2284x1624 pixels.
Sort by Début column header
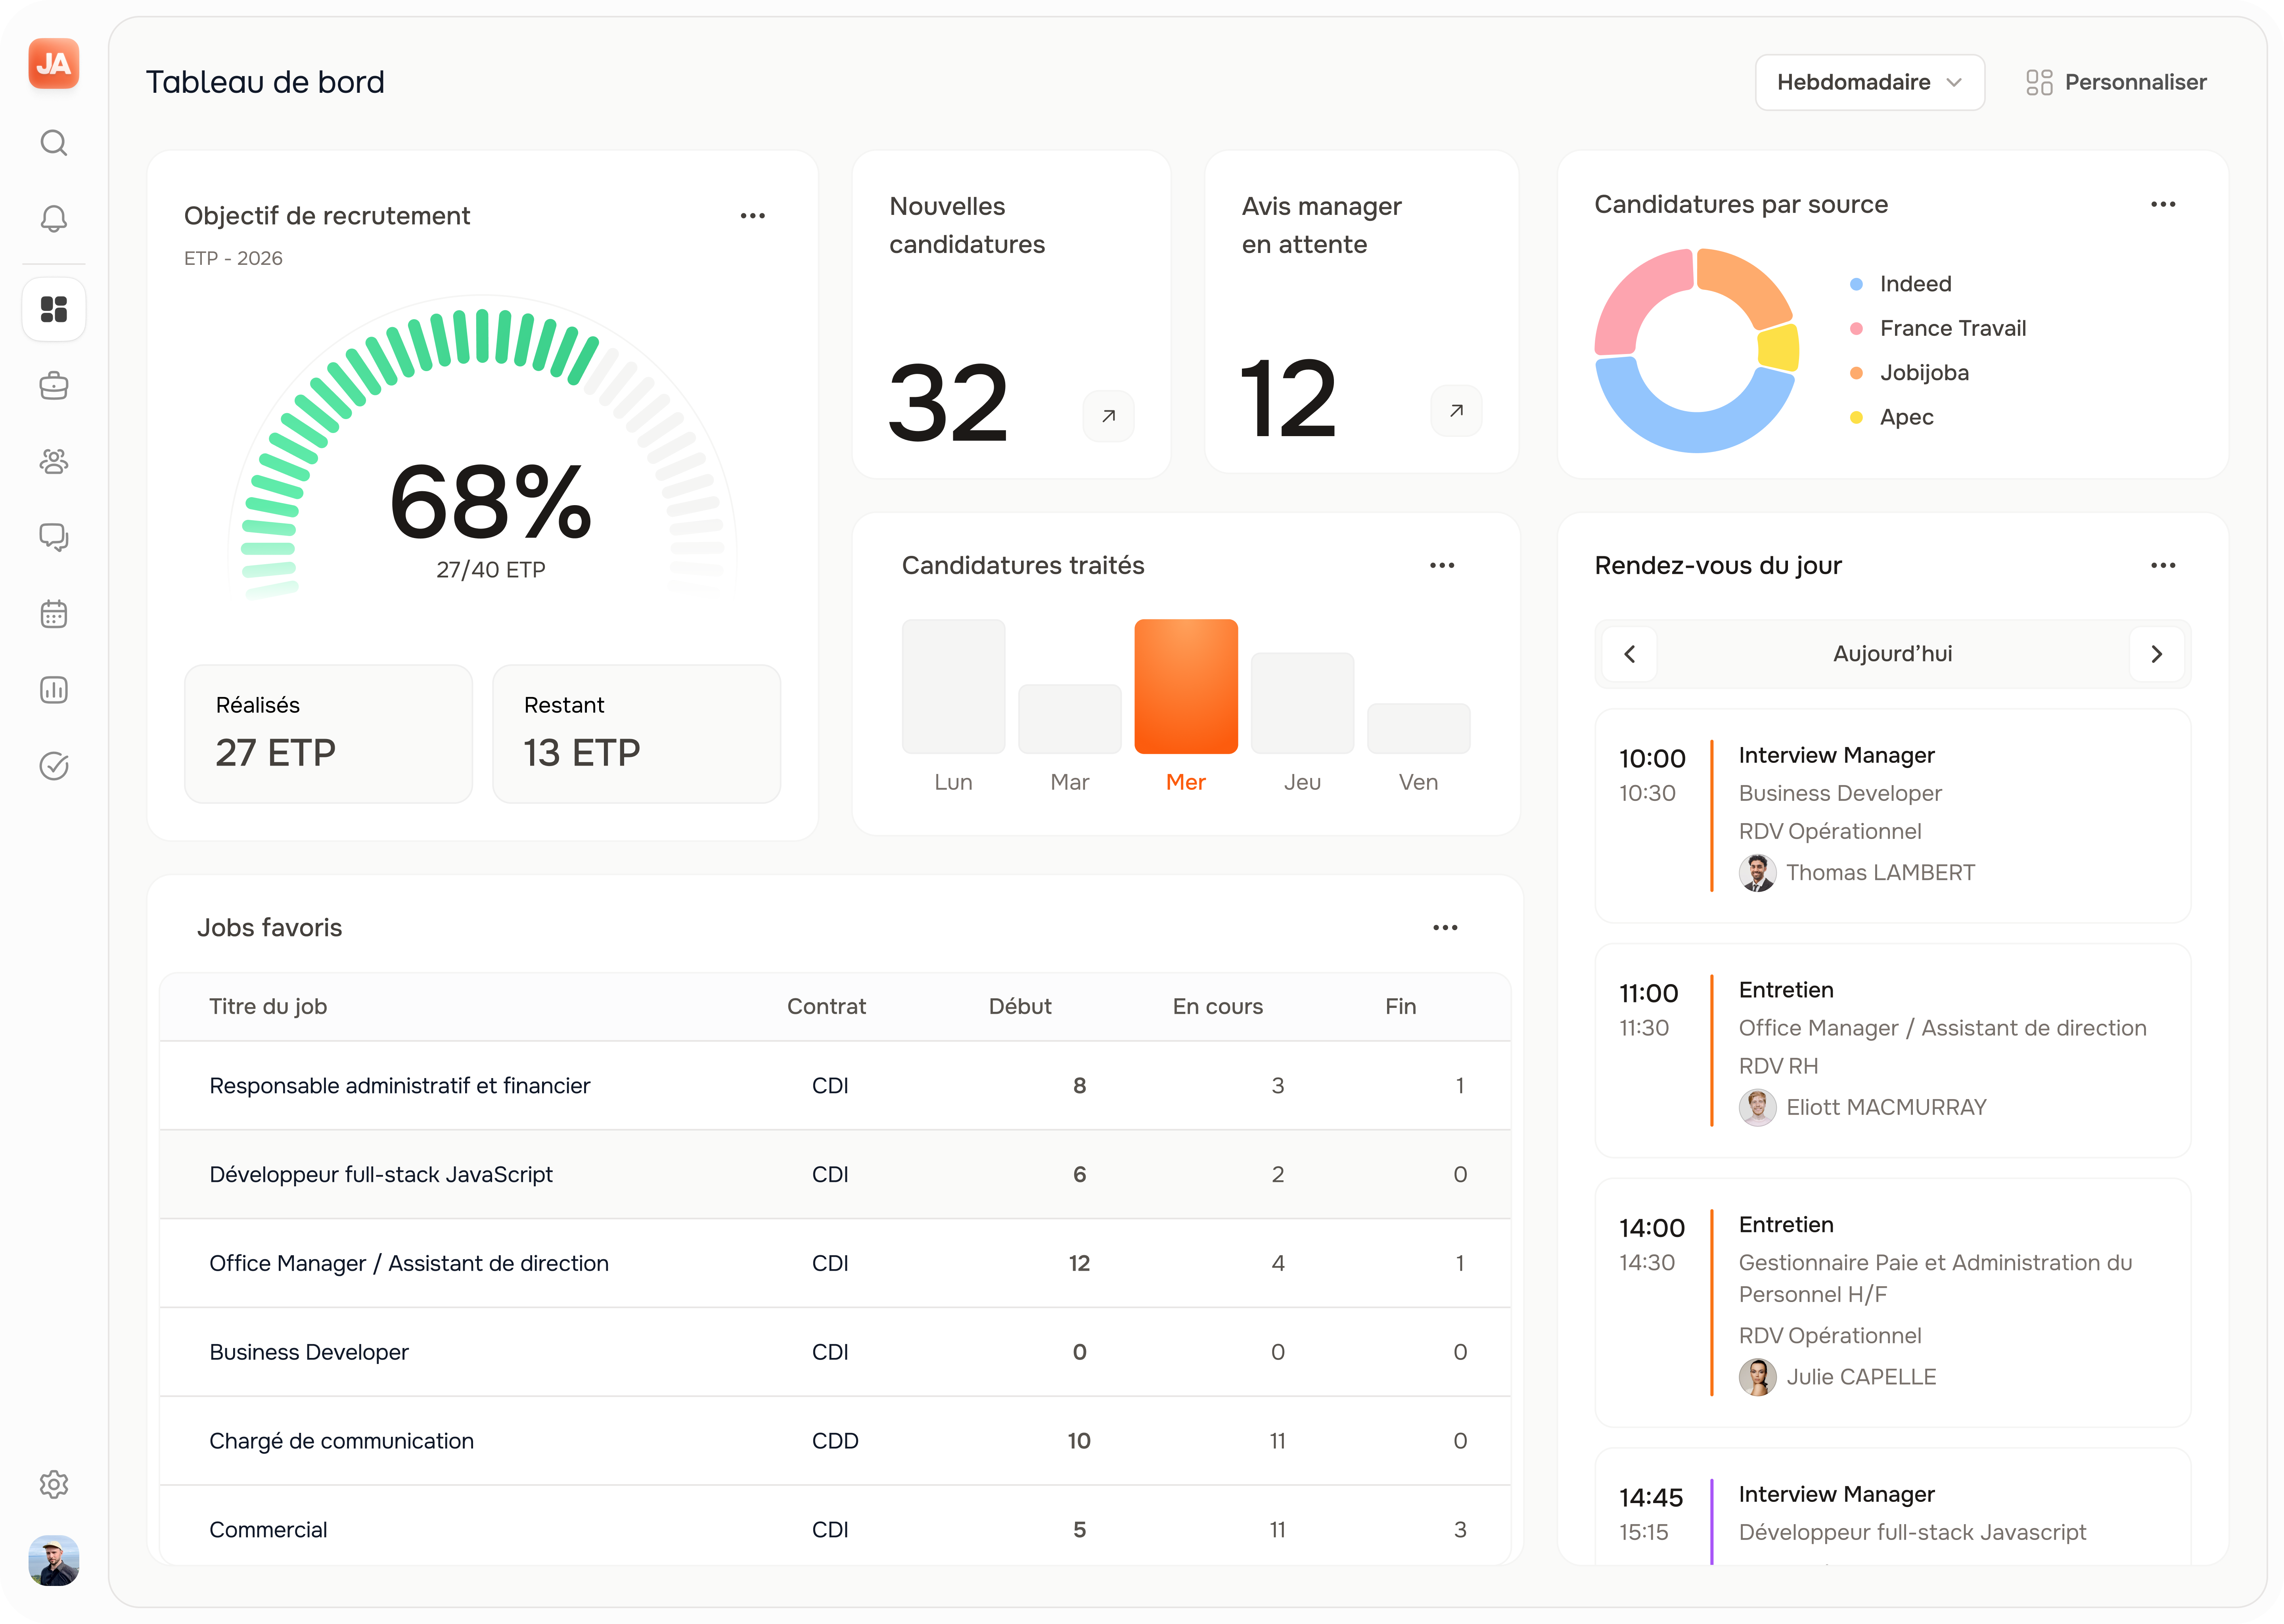click(1019, 1007)
